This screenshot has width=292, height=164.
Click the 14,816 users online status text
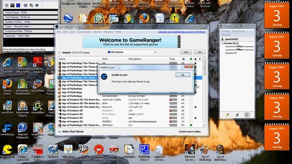pyautogui.click(x=190, y=132)
